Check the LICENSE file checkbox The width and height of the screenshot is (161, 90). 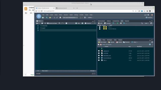(x=99, y=53)
